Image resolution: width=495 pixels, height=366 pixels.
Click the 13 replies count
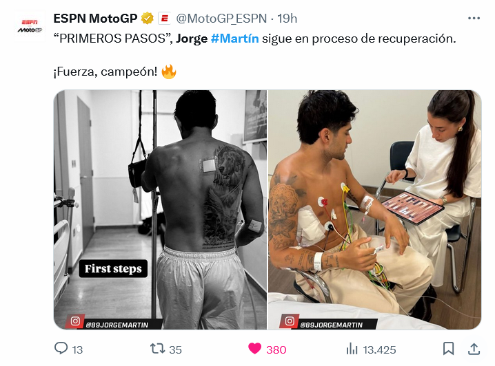77,350
